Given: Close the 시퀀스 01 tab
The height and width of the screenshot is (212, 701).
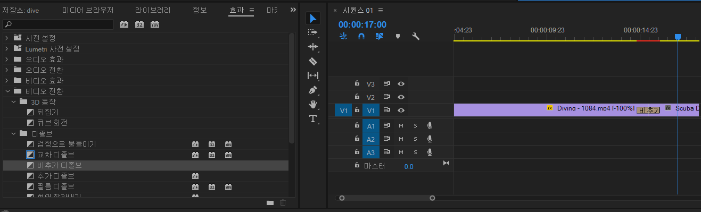Looking at the screenshot, I should (x=335, y=10).
